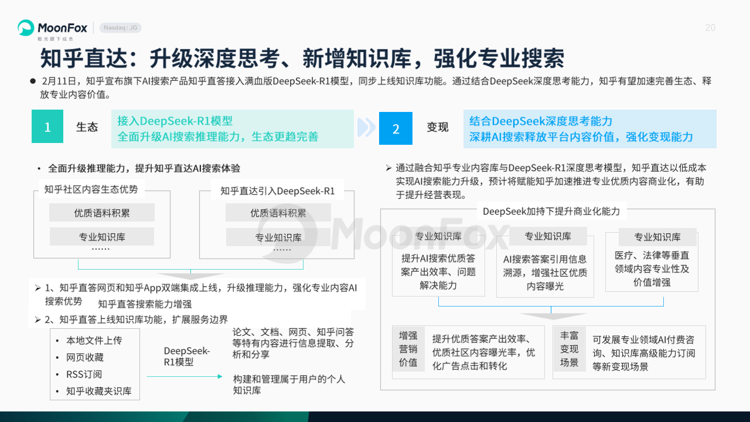Click 专业知识库 header above 提升AI搜索优质答案

click(x=438, y=237)
